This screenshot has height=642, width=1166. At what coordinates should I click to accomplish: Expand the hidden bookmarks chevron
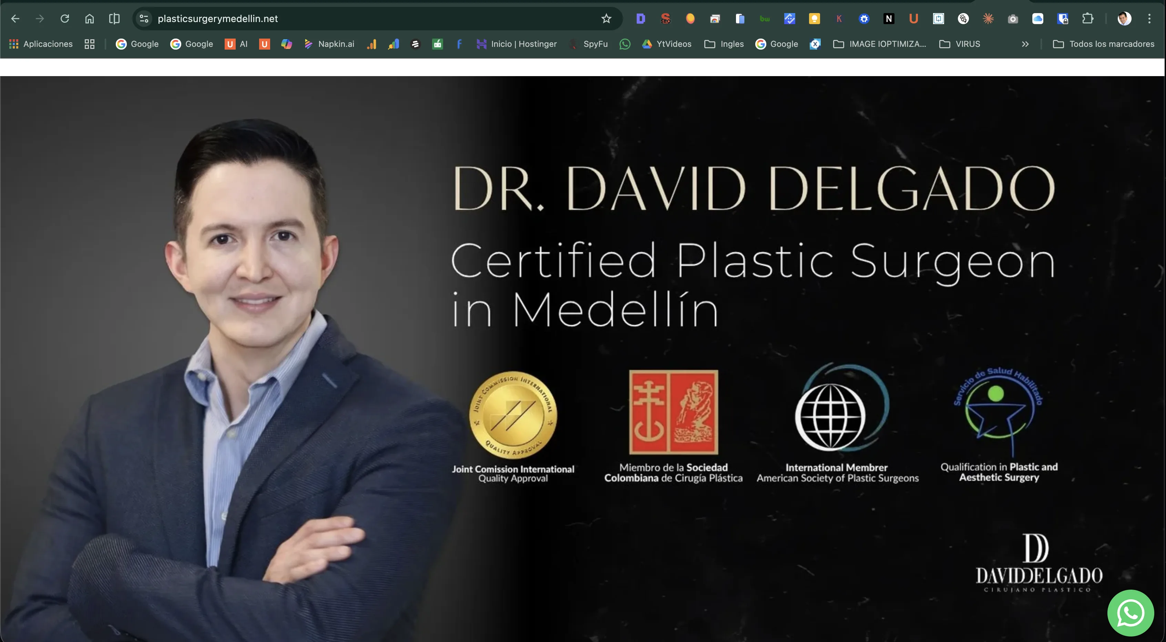[1025, 44]
